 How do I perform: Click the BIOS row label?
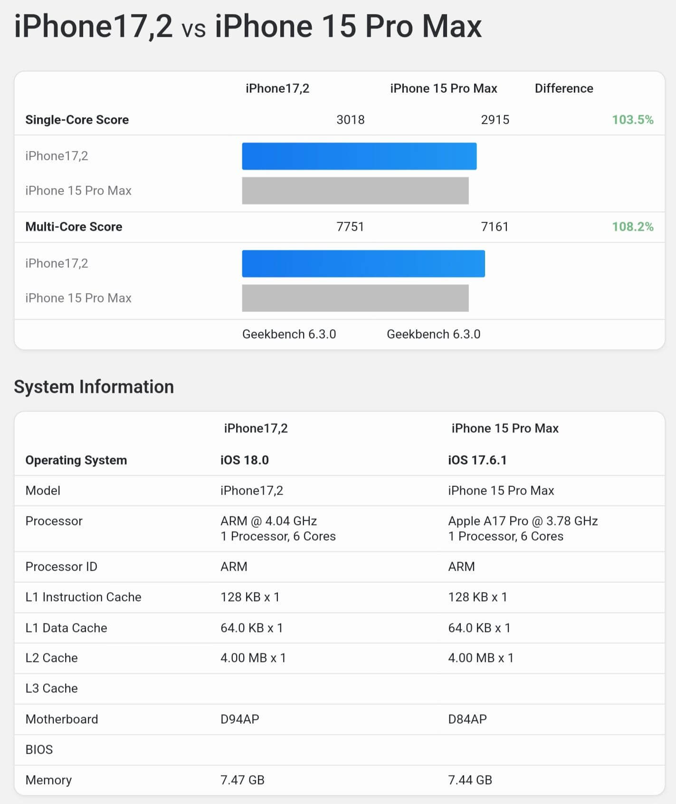[39, 750]
